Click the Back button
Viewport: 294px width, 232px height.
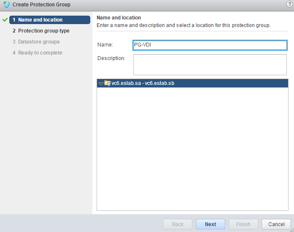pyautogui.click(x=178, y=224)
